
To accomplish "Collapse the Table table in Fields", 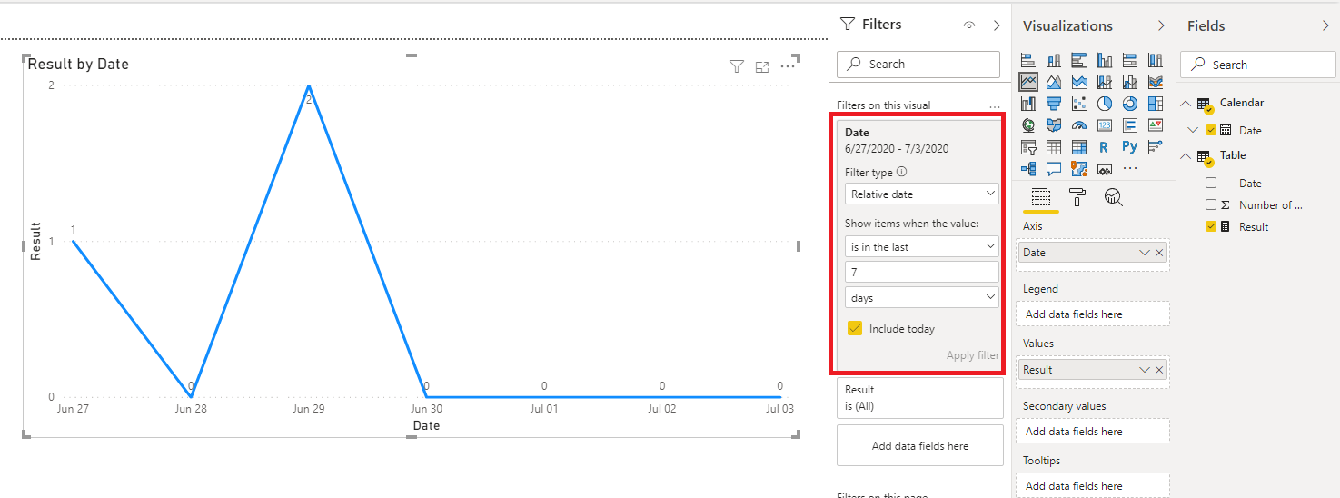I will (x=1186, y=156).
